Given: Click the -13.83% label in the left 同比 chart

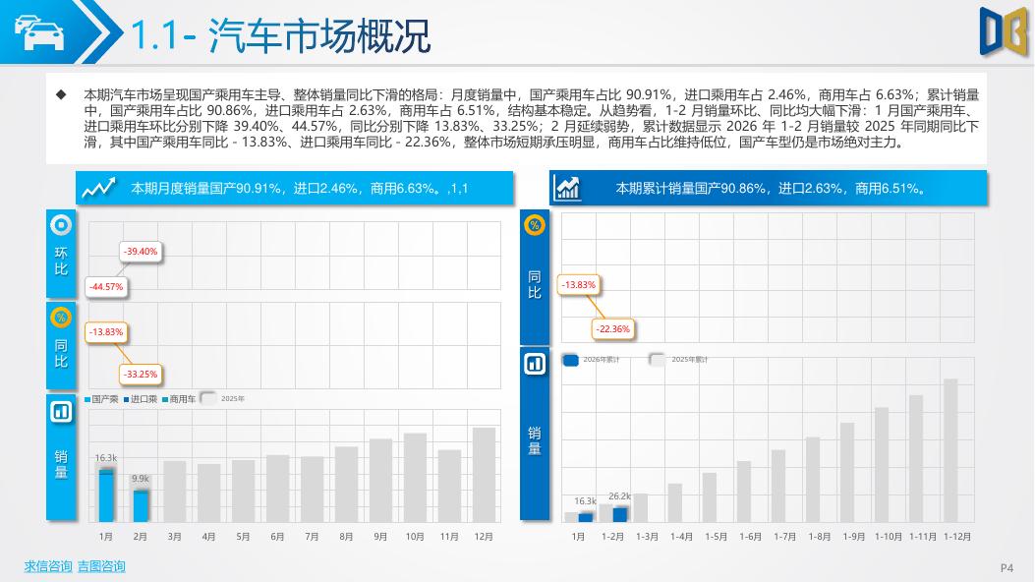Looking at the screenshot, I should (x=106, y=332).
